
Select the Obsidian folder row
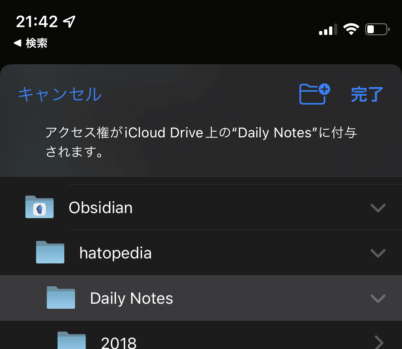point(201,207)
